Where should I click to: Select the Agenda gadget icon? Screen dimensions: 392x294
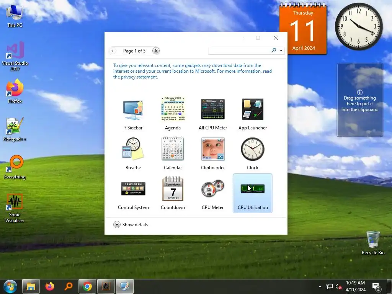(x=173, y=109)
